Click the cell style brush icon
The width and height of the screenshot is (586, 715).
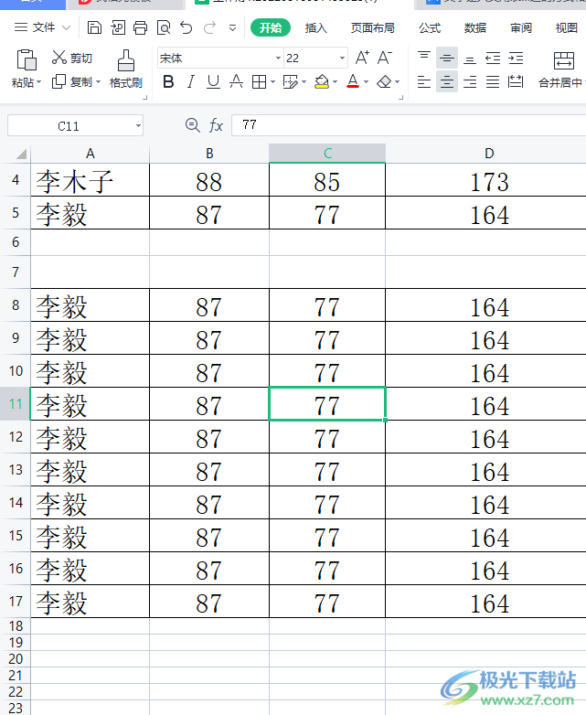click(290, 82)
